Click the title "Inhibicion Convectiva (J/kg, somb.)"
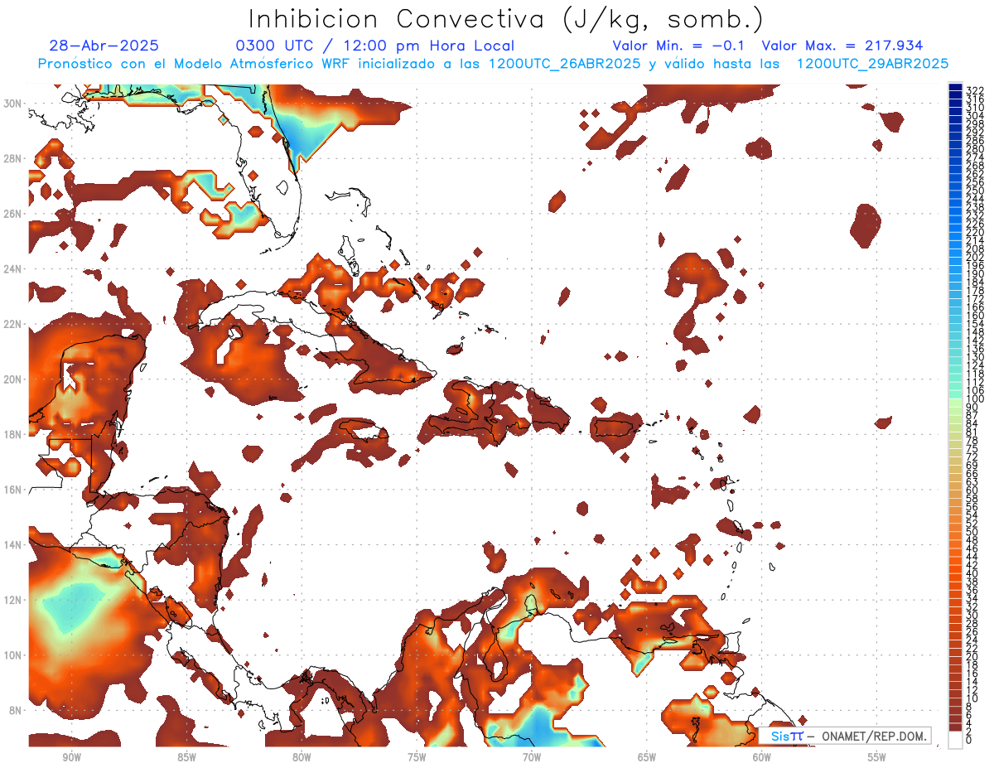994x768 pixels. pyautogui.click(x=506, y=20)
